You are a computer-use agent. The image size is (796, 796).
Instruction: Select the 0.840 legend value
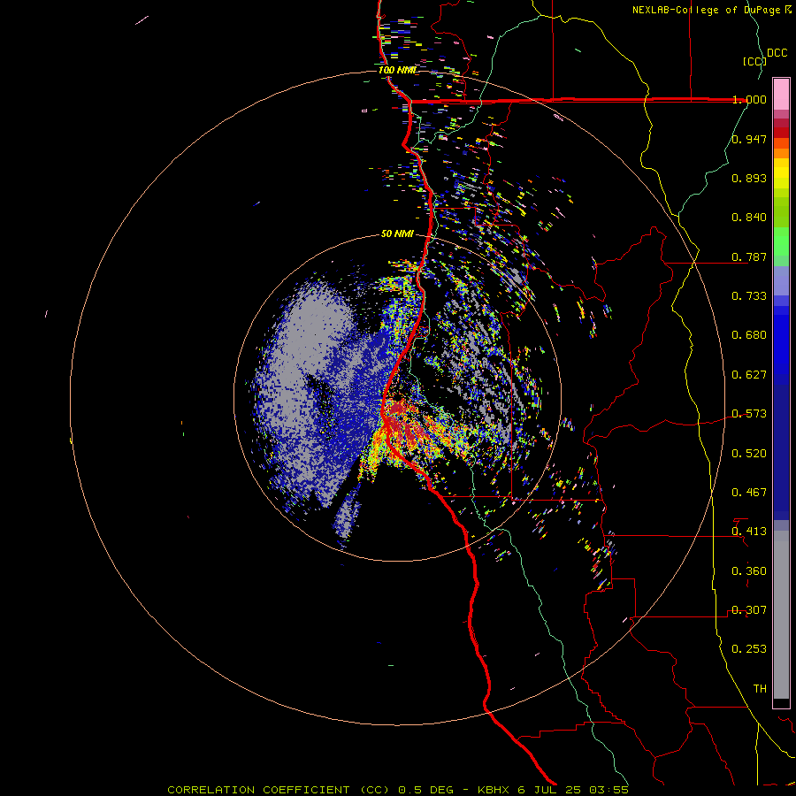pyautogui.click(x=749, y=218)
